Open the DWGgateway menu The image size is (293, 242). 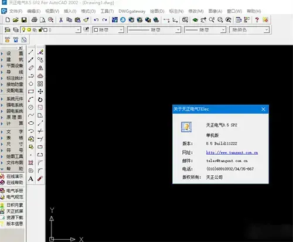(x=132, y=11)
